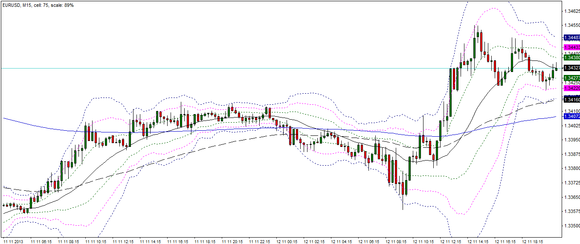Screen dimensions: 580x244
Task: Select the 12 11 06:15 time label
Action: click(x=368, y=241)
